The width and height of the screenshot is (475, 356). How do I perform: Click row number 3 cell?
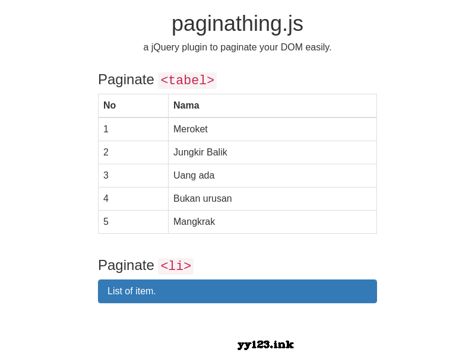133,176
